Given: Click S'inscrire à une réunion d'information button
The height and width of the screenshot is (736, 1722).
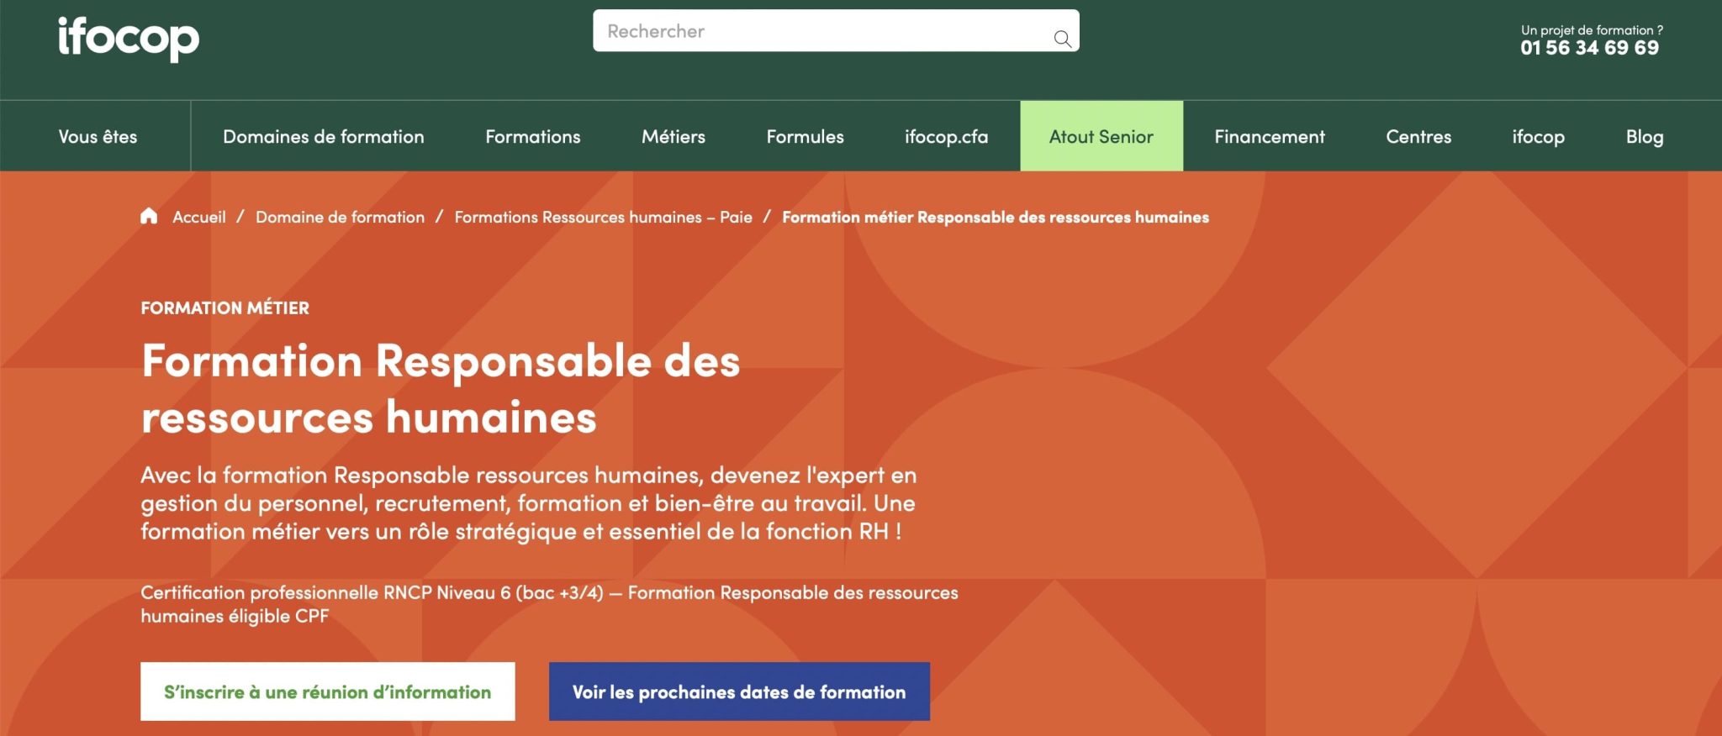Looking at the screenshot, I should pyautogui.click(x=328, y=691).
